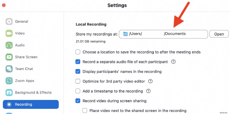The image size is (230, 114).
Task: Check Place video next to the shared screen
Action: [85, 111]
